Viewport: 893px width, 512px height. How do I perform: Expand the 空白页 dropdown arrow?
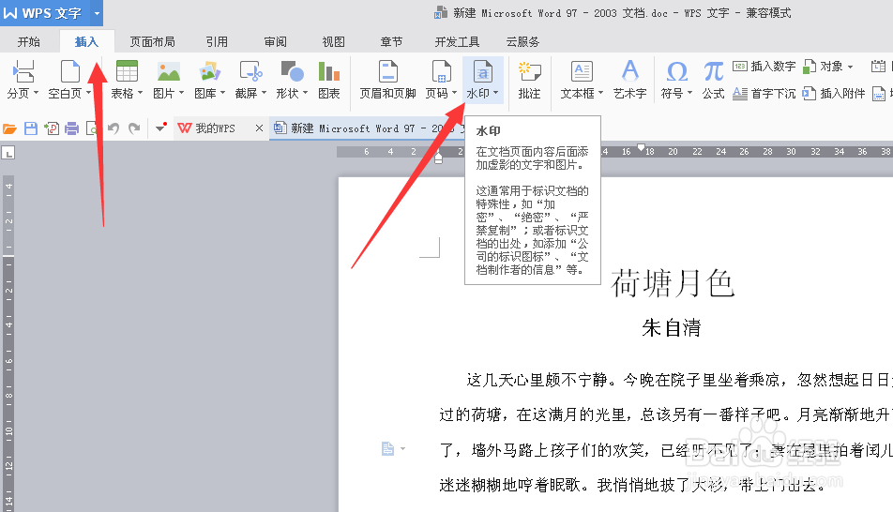(88, 93)
